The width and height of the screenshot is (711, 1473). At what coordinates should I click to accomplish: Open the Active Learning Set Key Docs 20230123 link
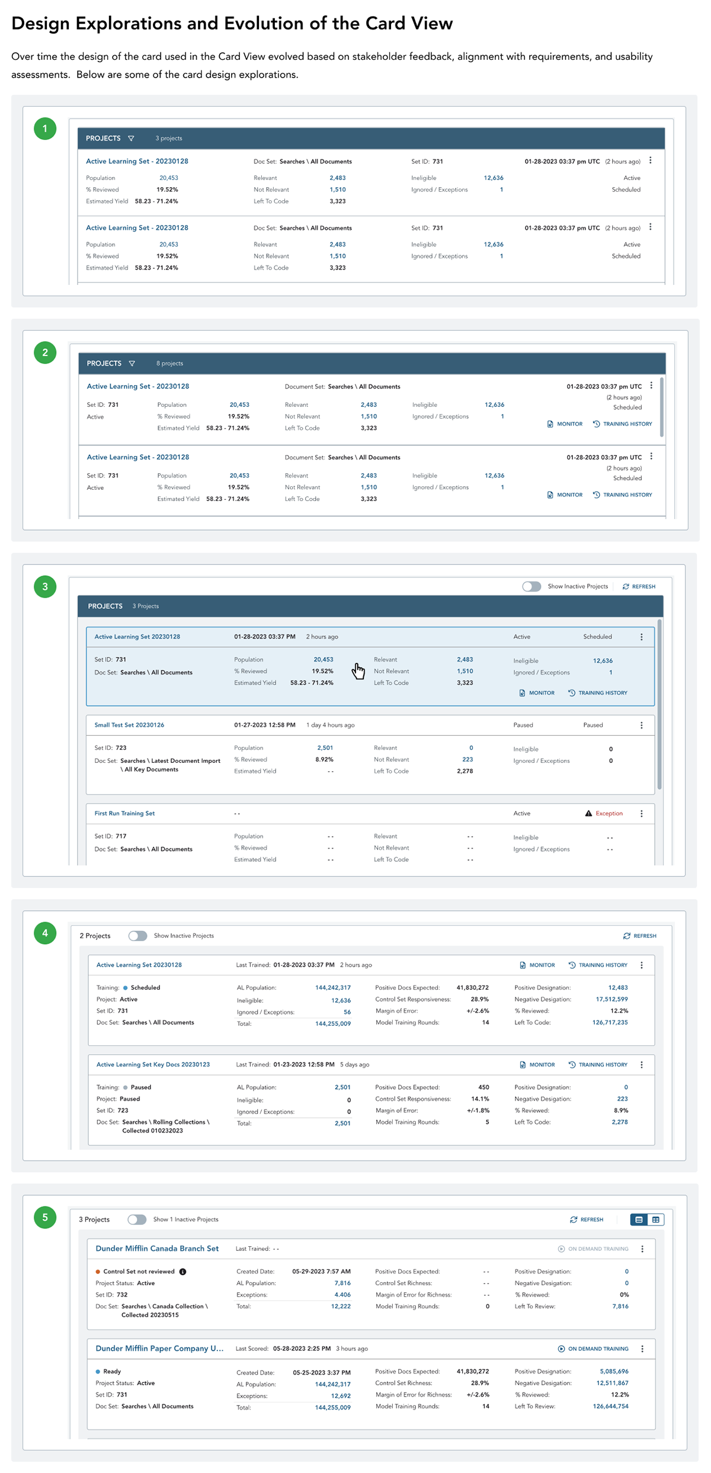(x=153, y=1064)
